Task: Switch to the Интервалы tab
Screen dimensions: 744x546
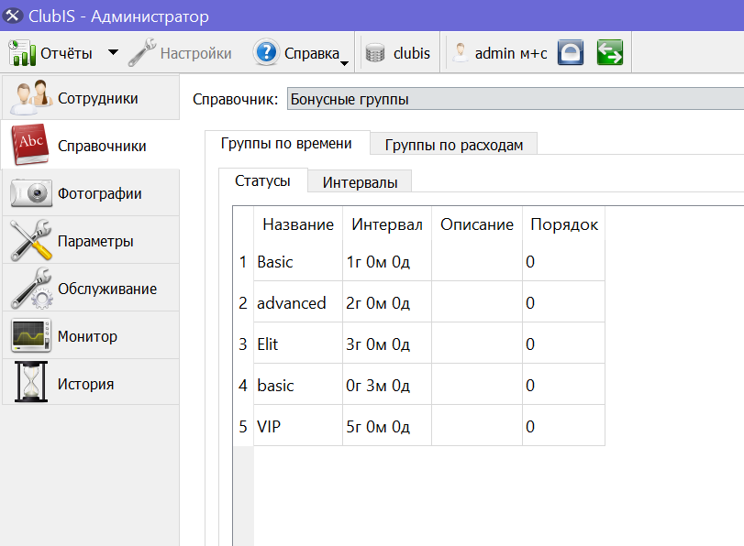Action: (360, 182)
